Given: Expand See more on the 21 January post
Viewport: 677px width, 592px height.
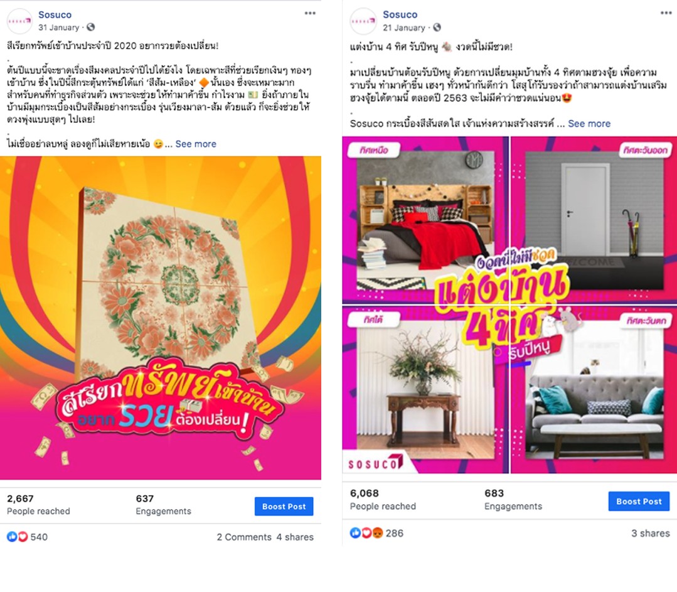Looking at the screenshot, I should 589,124.
